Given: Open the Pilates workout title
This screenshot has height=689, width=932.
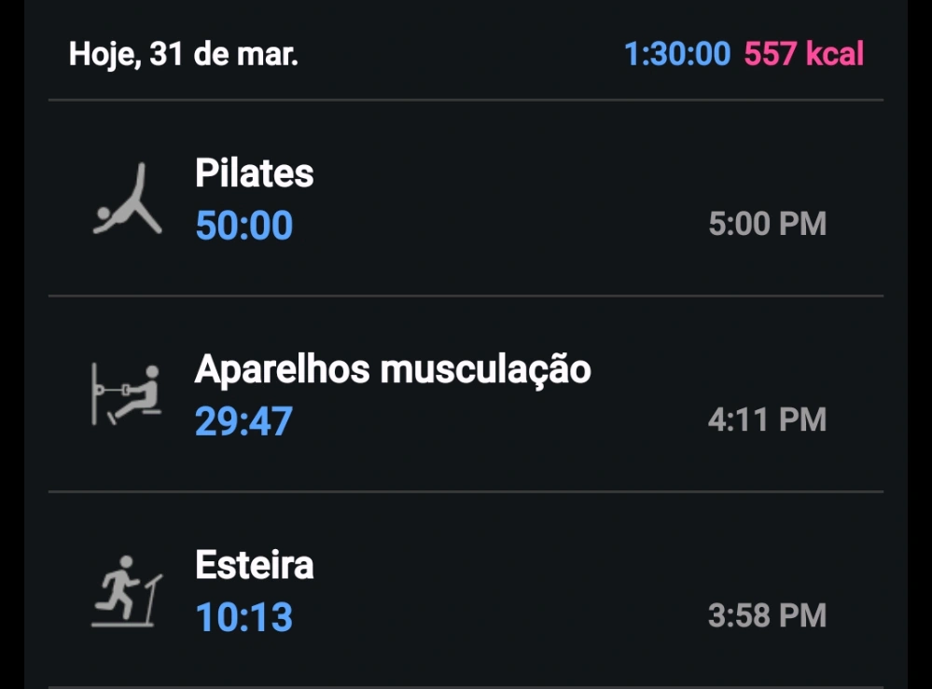Looking at the screenshot, I should click(x=254, y=173).
